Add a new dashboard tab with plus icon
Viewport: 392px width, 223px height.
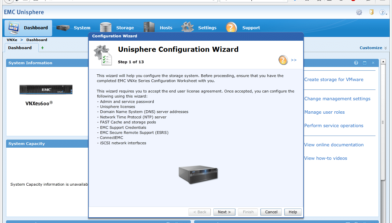(42, 48)
